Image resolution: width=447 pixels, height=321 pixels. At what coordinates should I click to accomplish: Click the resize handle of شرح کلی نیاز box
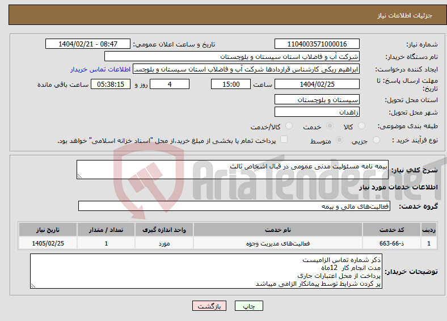click(79, 176)
